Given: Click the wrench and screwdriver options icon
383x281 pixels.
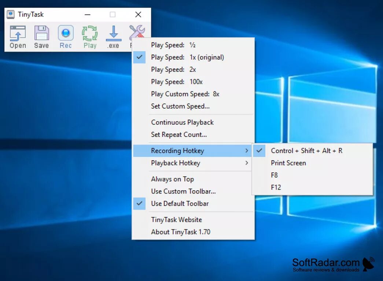Looking at the screenshot, I should (137, 32).
